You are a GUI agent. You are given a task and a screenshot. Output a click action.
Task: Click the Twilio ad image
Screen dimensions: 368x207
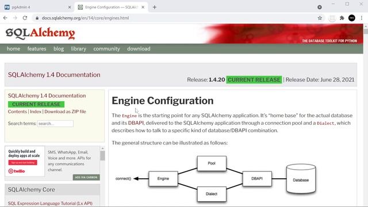(25, 161)
